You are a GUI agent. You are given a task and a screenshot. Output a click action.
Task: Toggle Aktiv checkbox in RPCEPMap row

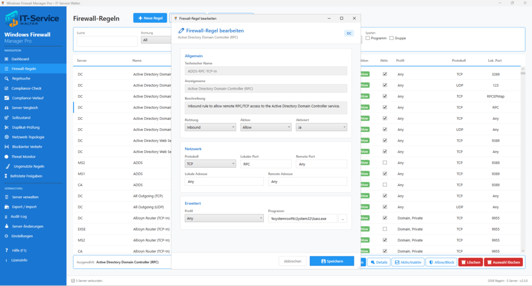click(385, 96)
